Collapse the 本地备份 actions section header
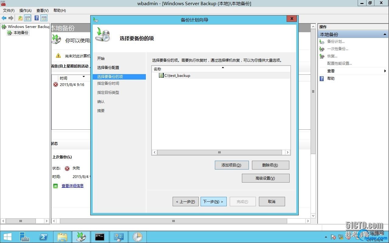Screen dimensions: 389x243 tap(385, 34)
